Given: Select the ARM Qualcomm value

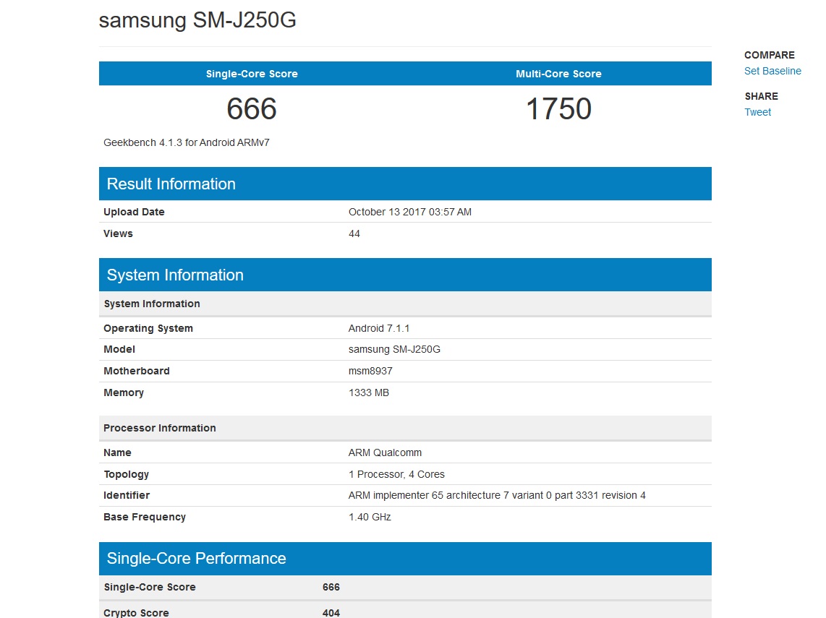Looking at the screenshot, I should (385, 452).
